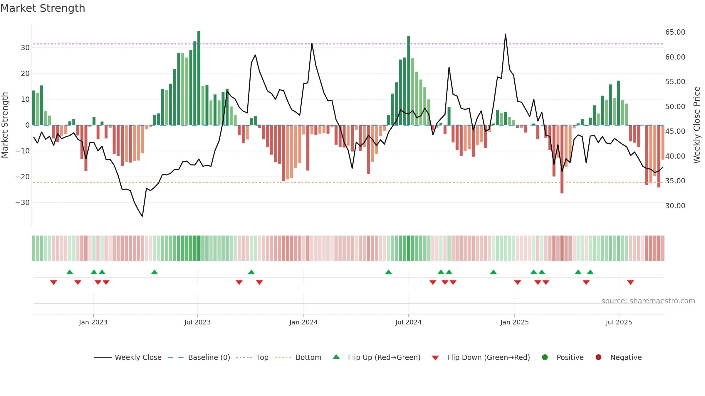This screenshot has height=396, width=705.
Task: Click the Bottom legend label
Action: [x=308, y=357]
